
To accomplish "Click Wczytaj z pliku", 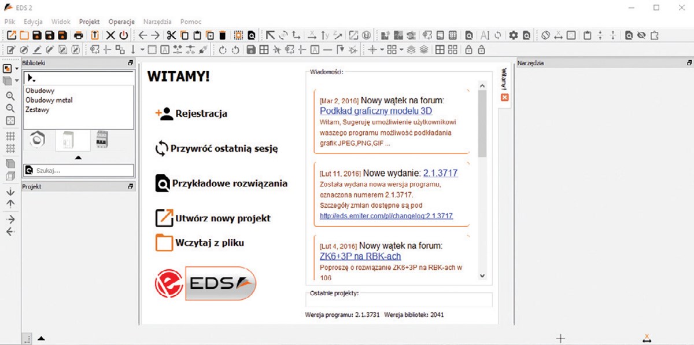I will 209,243.
